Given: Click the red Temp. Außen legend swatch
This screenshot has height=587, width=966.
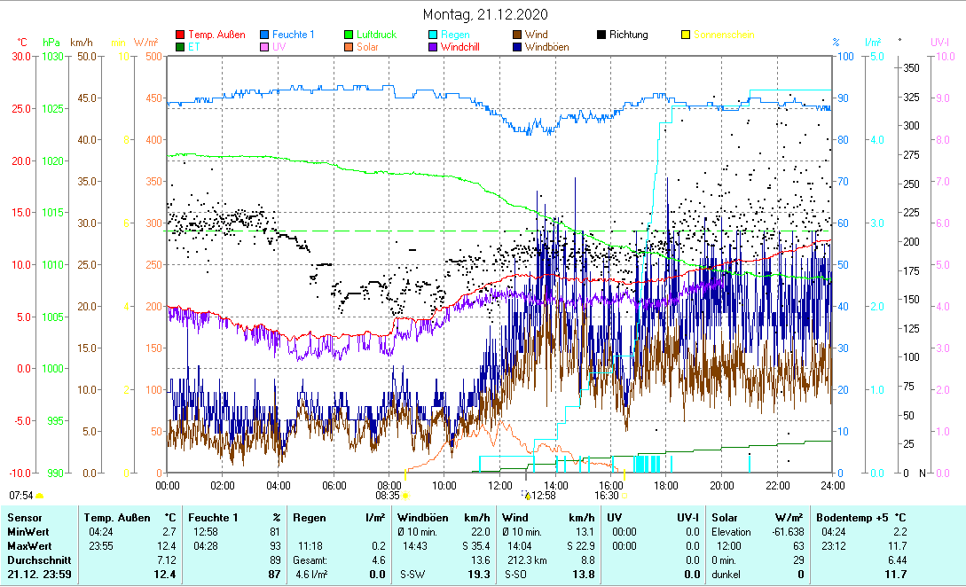Looking at the screenshot, I should (x=181, y=35).
